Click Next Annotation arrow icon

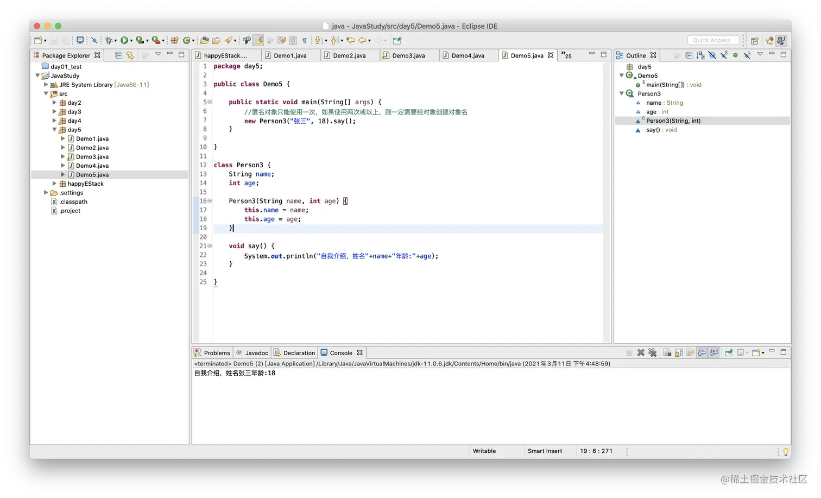tap(318, 40)
